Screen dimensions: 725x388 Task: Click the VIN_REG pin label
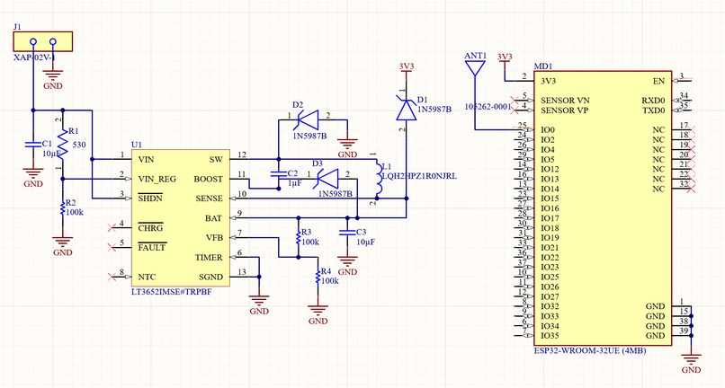point(157,180)
